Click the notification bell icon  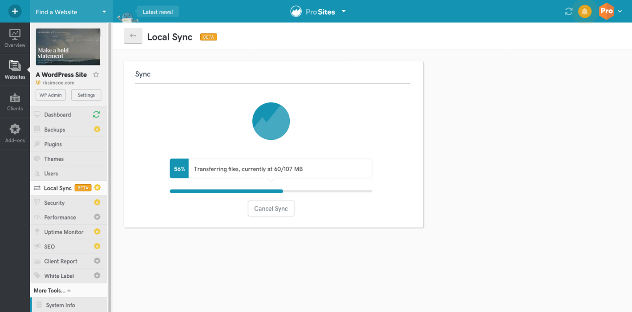click(x=584, y=12)
